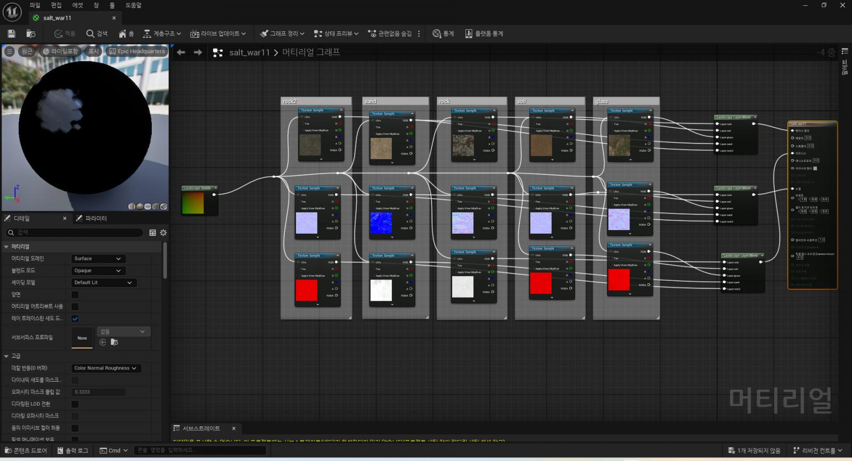Disable ray tracing shadow checkbox
Screen dimensions: 852x461
click(75, 318)
